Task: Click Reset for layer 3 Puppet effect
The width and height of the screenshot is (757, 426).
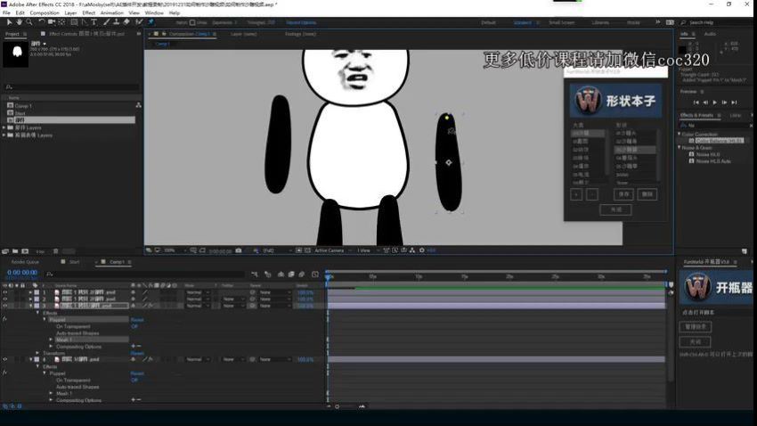Action: pos(137,320)
